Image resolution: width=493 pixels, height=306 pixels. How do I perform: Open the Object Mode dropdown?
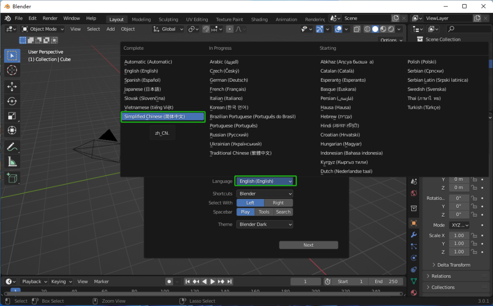(x=42, y=29)
